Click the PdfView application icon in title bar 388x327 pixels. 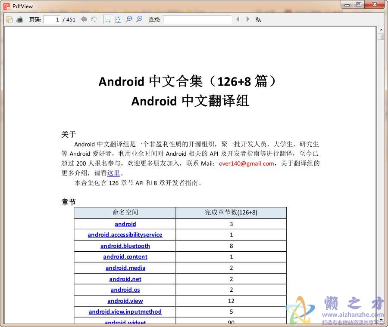coord(6,6)
